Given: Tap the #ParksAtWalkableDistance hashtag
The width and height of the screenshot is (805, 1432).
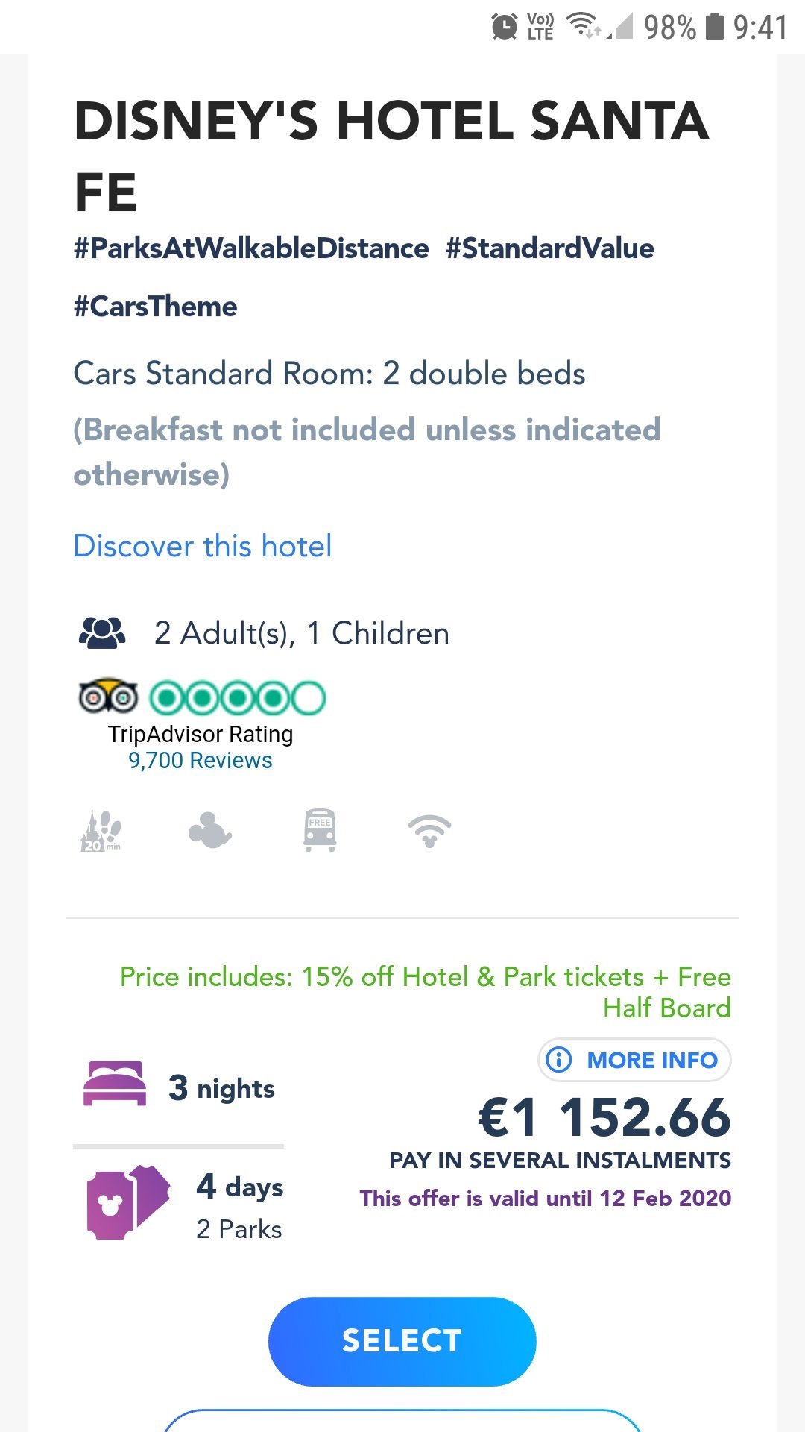Looking at the screenshot, I should 251,248.
